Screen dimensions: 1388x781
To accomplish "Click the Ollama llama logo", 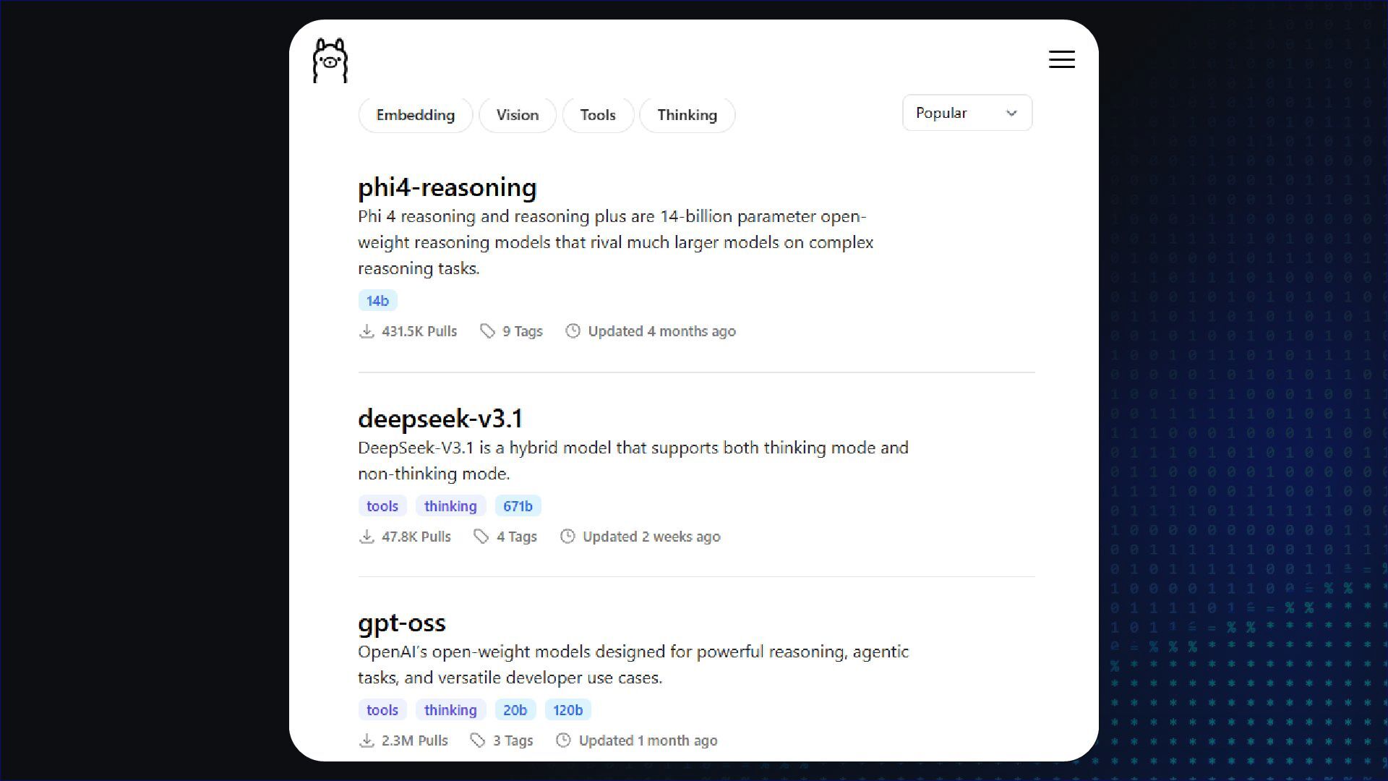I will (330, 60).
